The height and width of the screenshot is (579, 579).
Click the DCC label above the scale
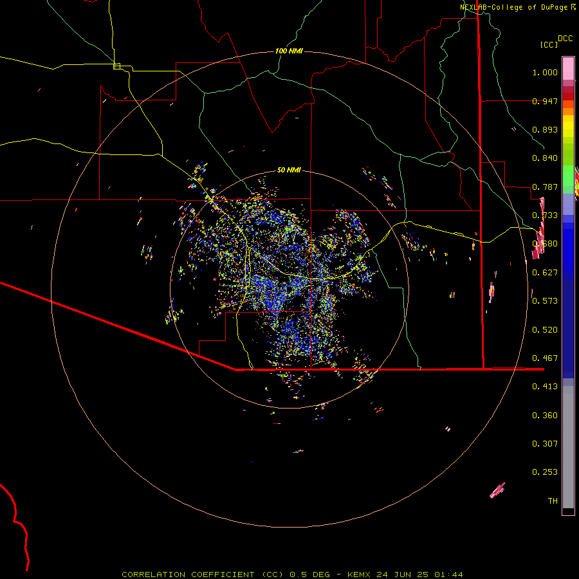(x=565, y=39)
